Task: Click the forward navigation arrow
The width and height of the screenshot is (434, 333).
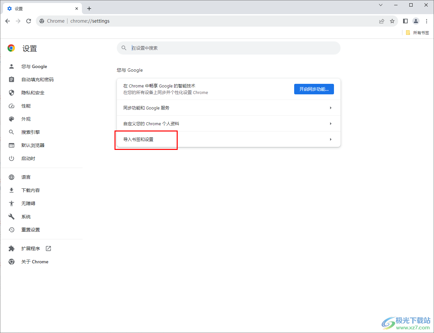Action: [x=18, y=21]
